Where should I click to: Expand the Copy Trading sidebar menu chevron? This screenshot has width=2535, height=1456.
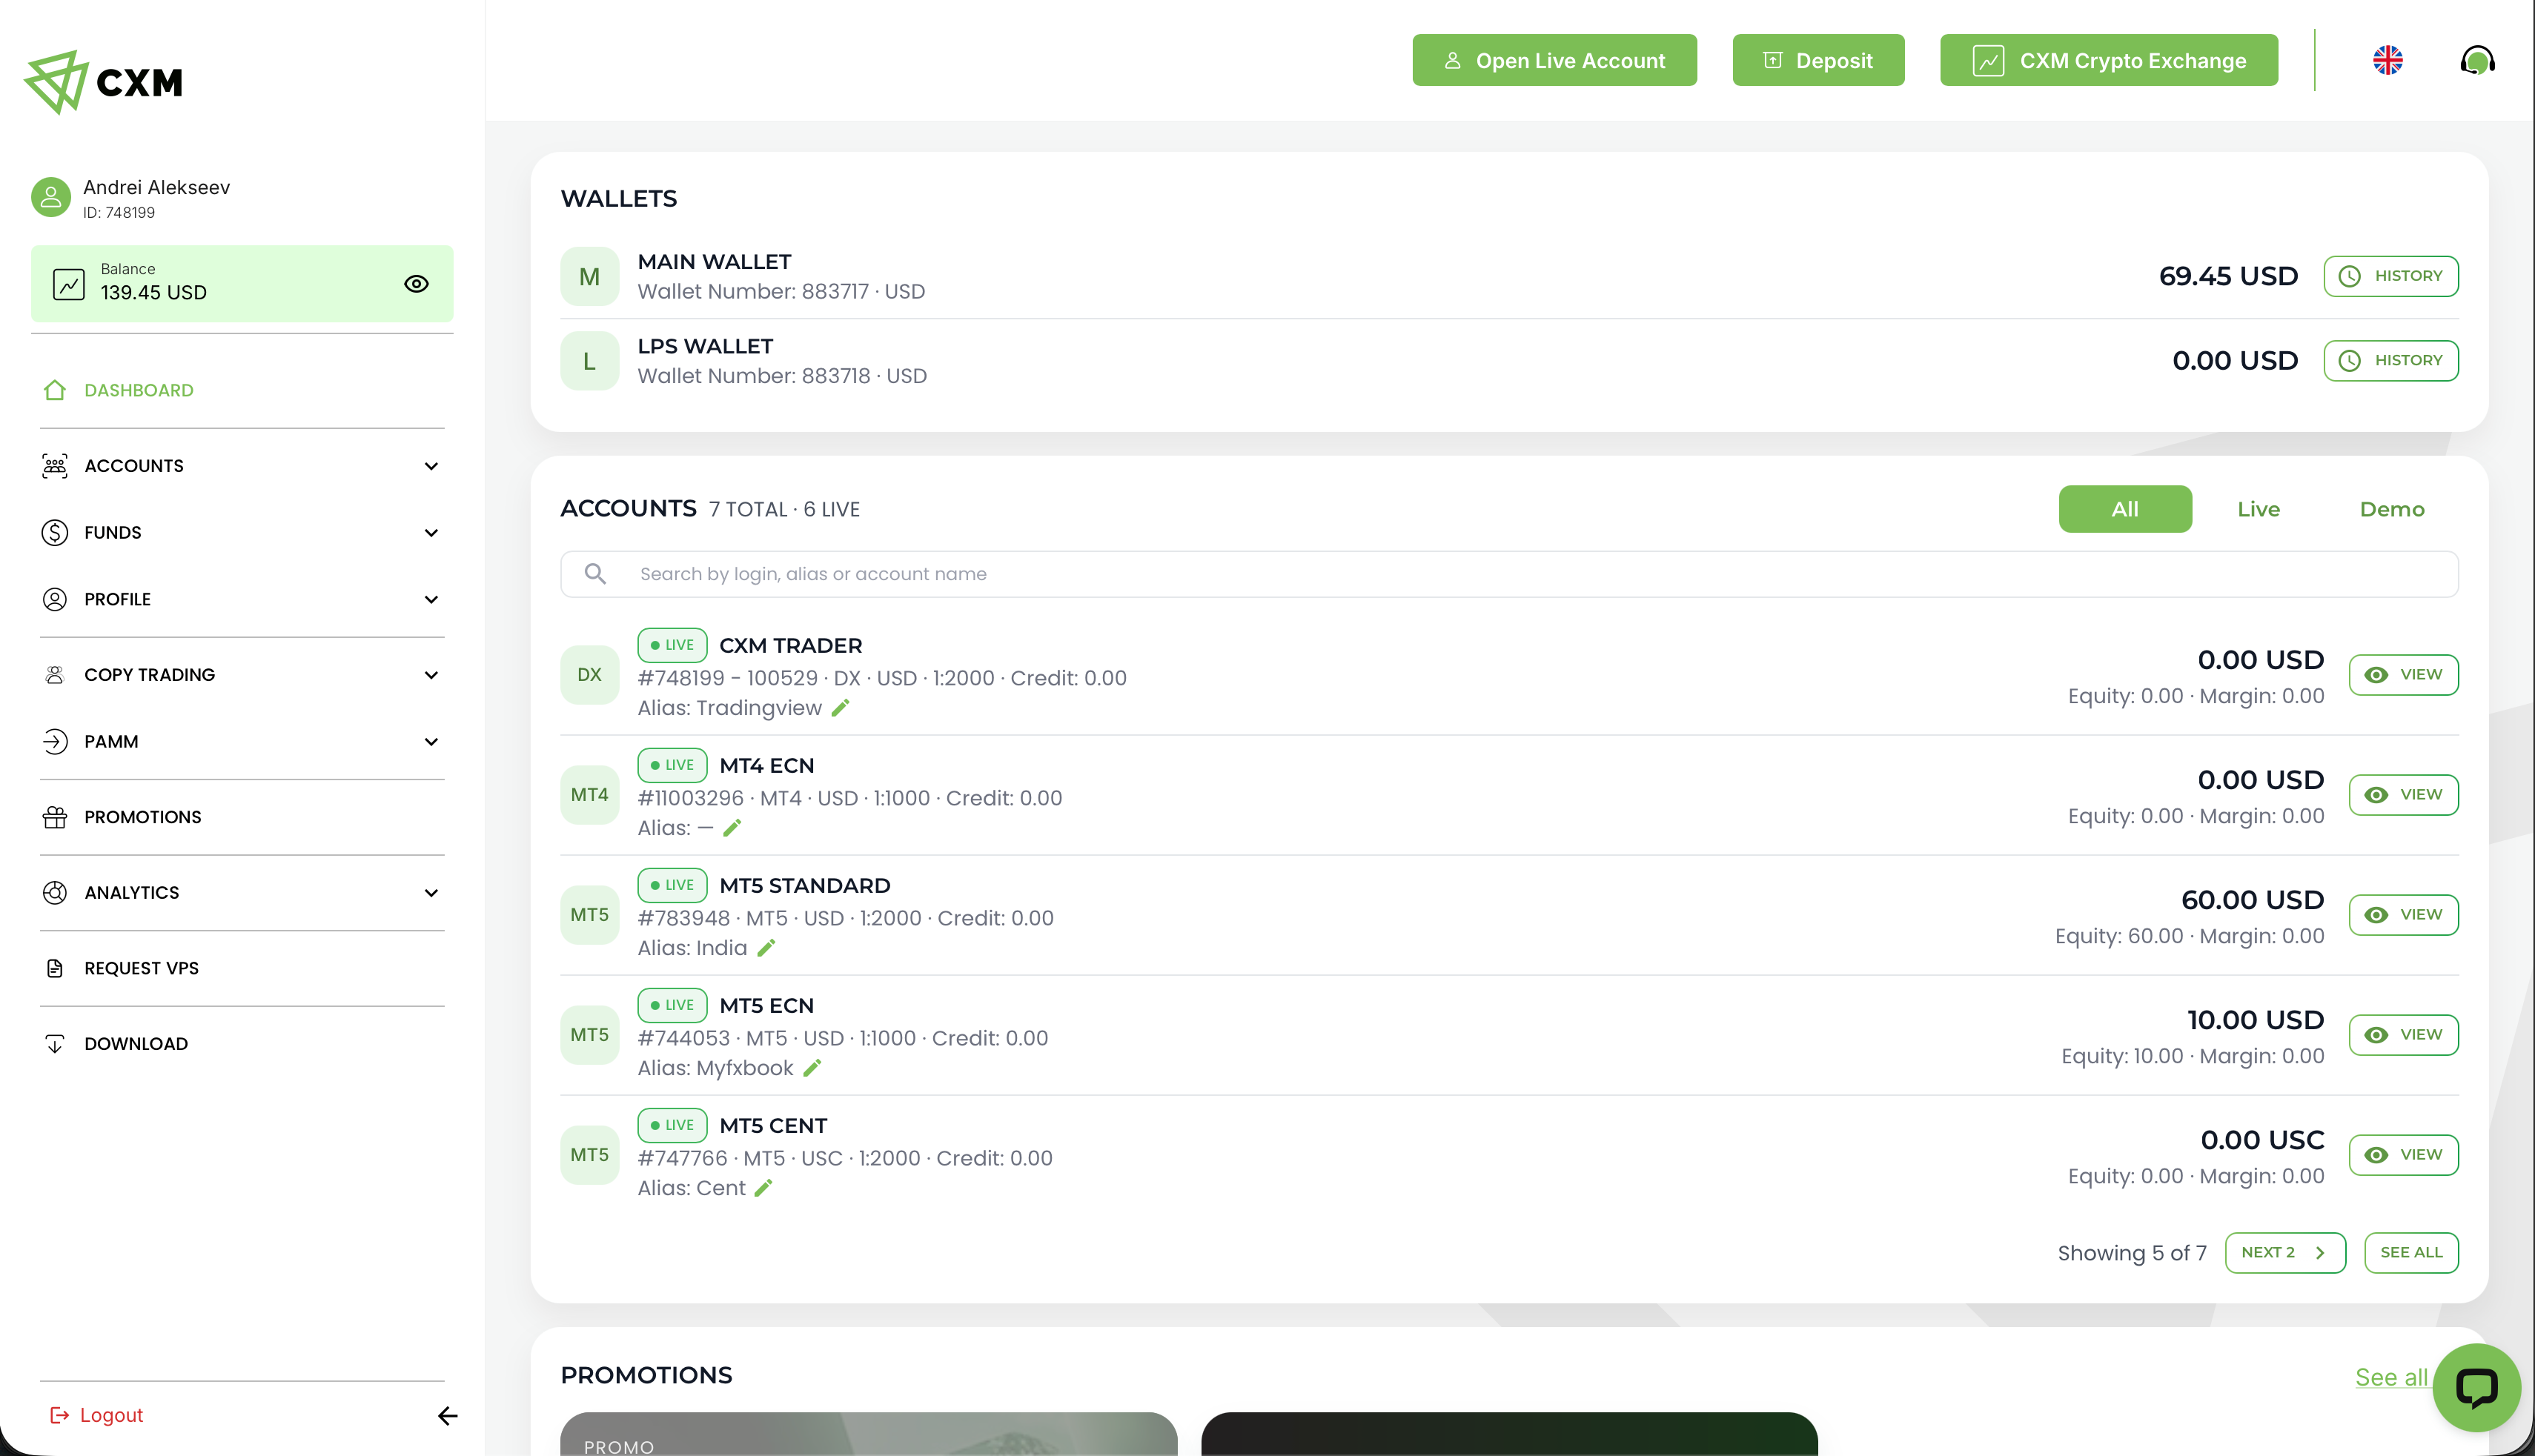(431, 675)
